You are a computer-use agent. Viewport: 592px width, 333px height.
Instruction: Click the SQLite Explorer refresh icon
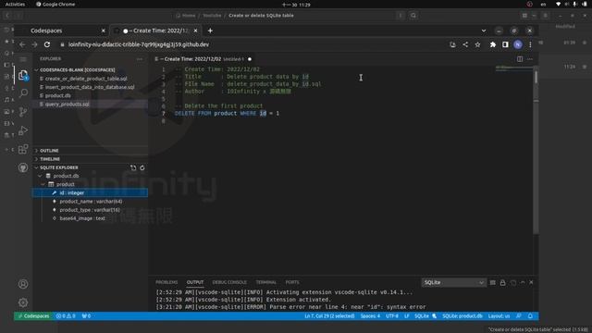142,167
